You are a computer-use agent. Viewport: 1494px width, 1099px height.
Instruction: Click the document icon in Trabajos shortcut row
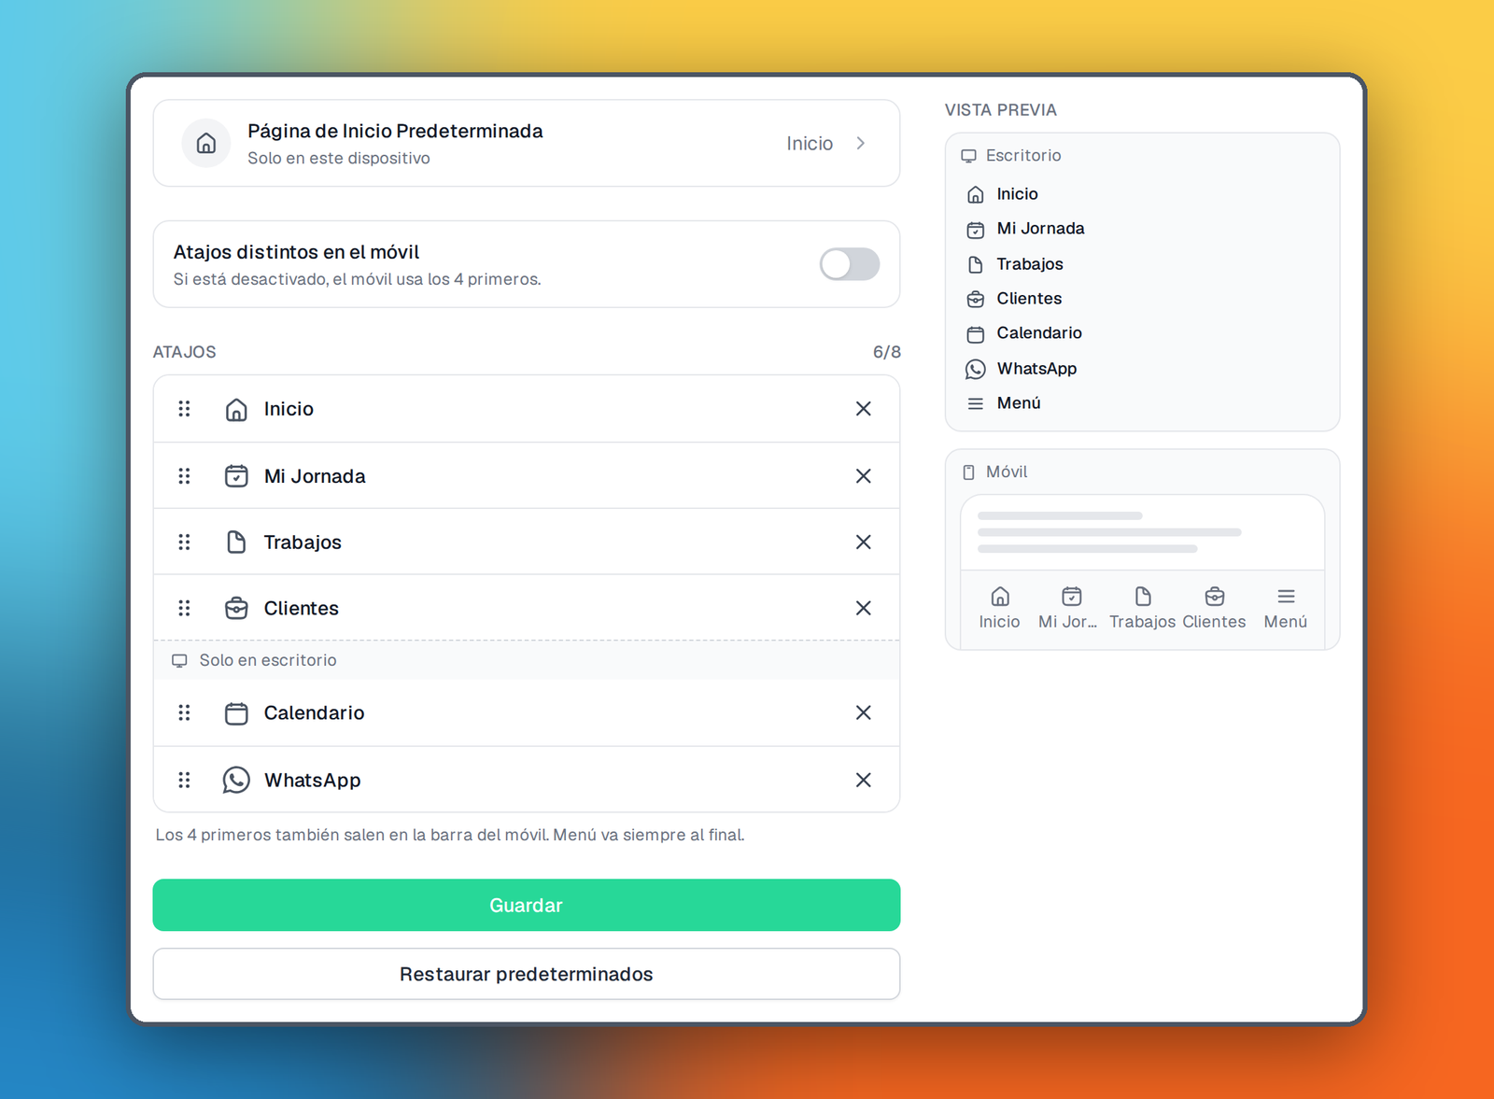click(236, 542)
